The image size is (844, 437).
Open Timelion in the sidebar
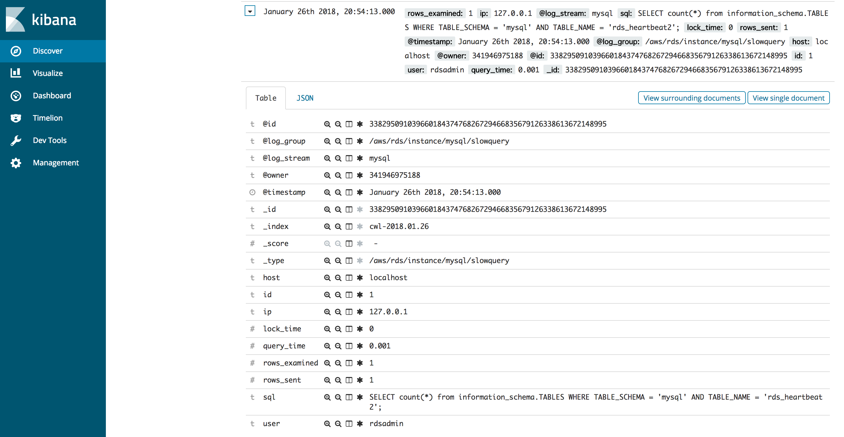[53, 118]
